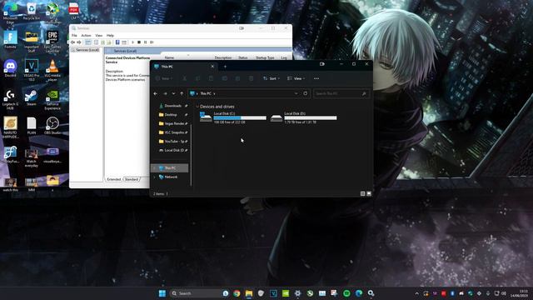
Task: Open the Help menu in Services
Action: click(x=110, y=35)
